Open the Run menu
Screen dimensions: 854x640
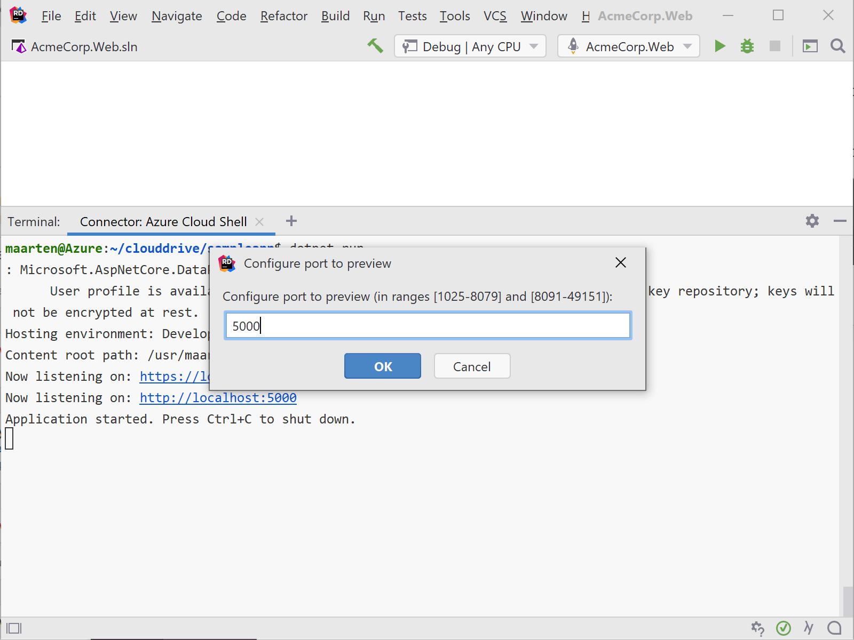[374, 16]
